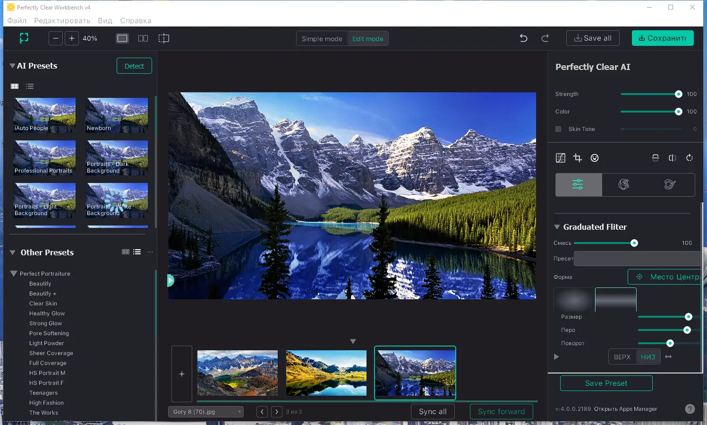Collapse the filmstrip with the down triangle

(353, 341)
